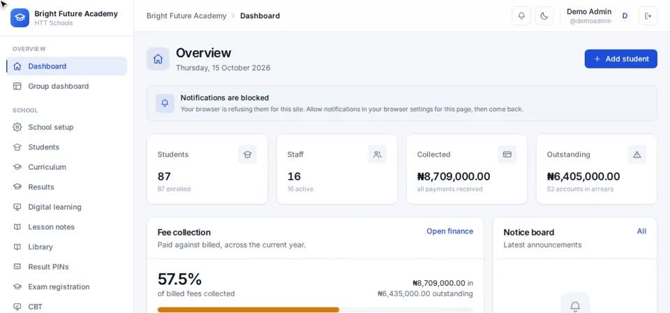
Task: Click the Results icon in the sidebar
Action: point(17,187)
